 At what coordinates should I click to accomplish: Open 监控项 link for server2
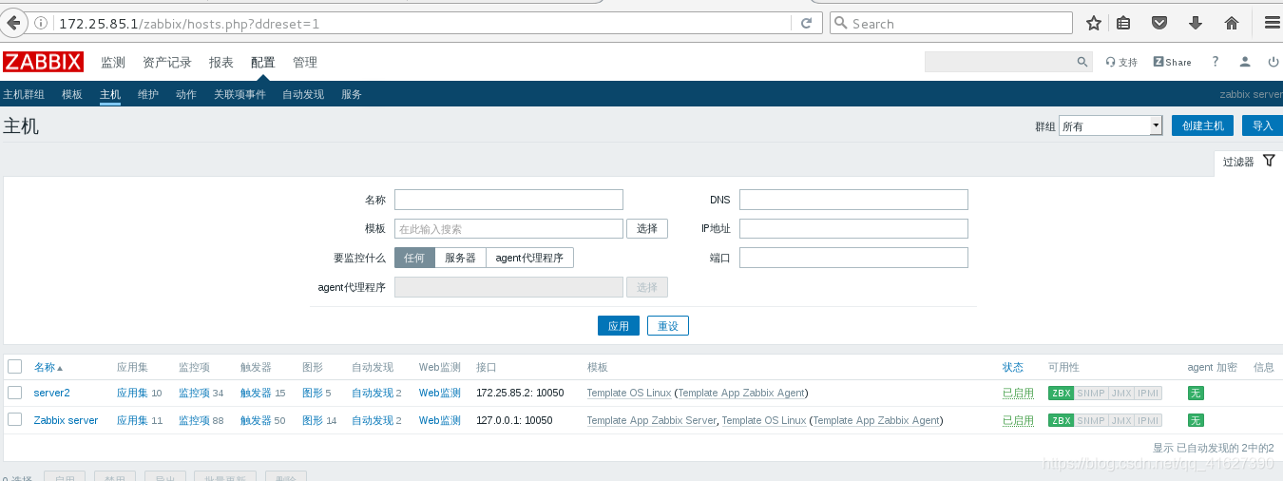tap(194, 393)
